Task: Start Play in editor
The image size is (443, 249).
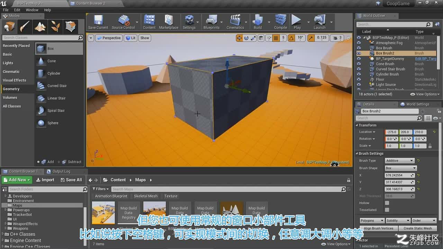Action: 297,22
